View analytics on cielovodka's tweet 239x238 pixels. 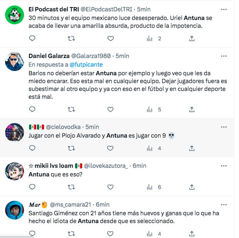[x=150, y=149]
